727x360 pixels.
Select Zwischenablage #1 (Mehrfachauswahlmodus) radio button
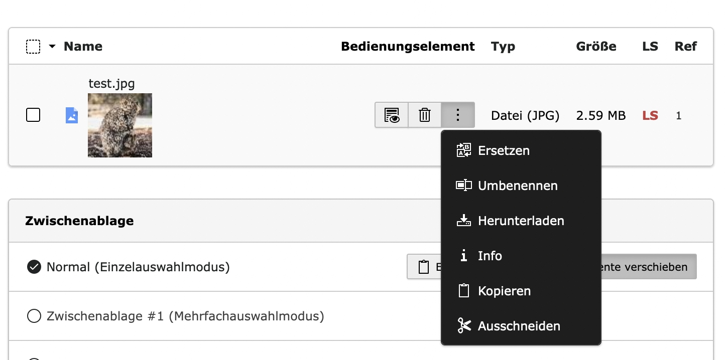(34, 316)
